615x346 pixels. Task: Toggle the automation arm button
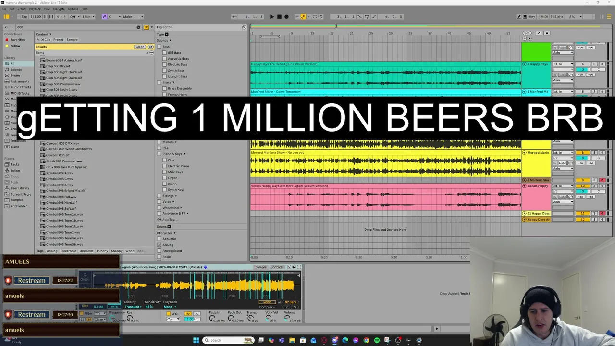tap(303, 17)
